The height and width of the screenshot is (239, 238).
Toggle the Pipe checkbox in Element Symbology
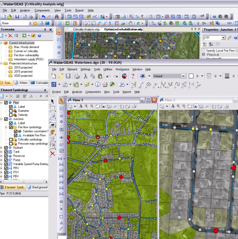click(6, 103)
